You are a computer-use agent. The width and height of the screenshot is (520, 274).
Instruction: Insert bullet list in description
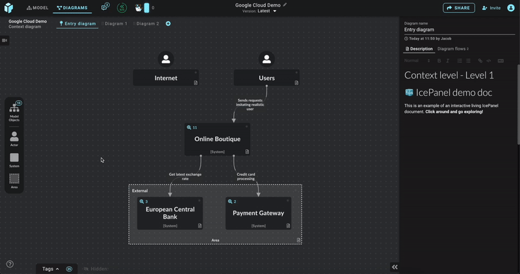pyautogui.click(x=468, y=60)
